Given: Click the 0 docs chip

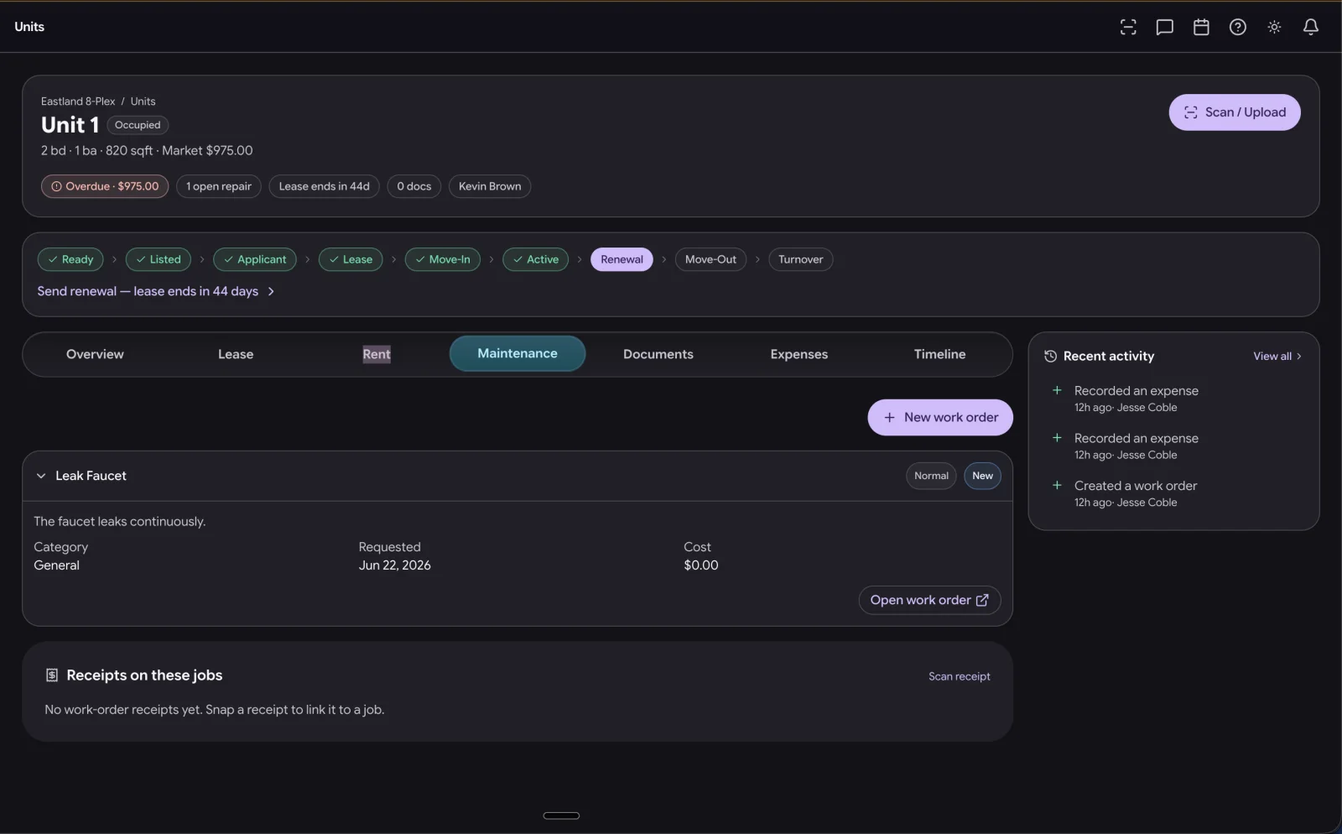Looking at the screenshot, I should click(x=414, y=186).
